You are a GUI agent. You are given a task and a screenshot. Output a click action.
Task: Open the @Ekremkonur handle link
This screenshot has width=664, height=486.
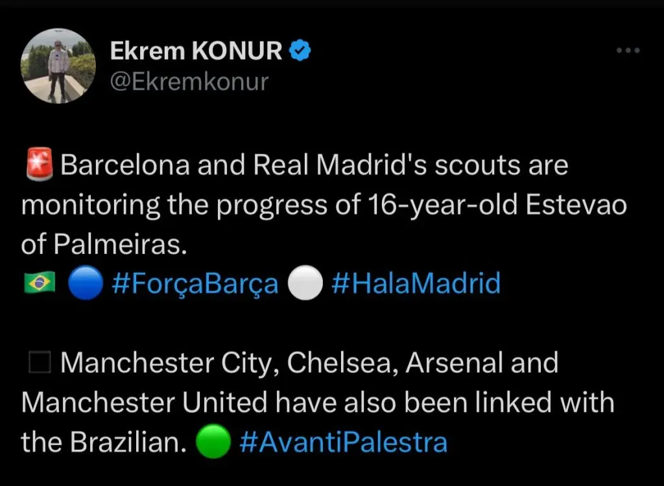coord(189,82)
